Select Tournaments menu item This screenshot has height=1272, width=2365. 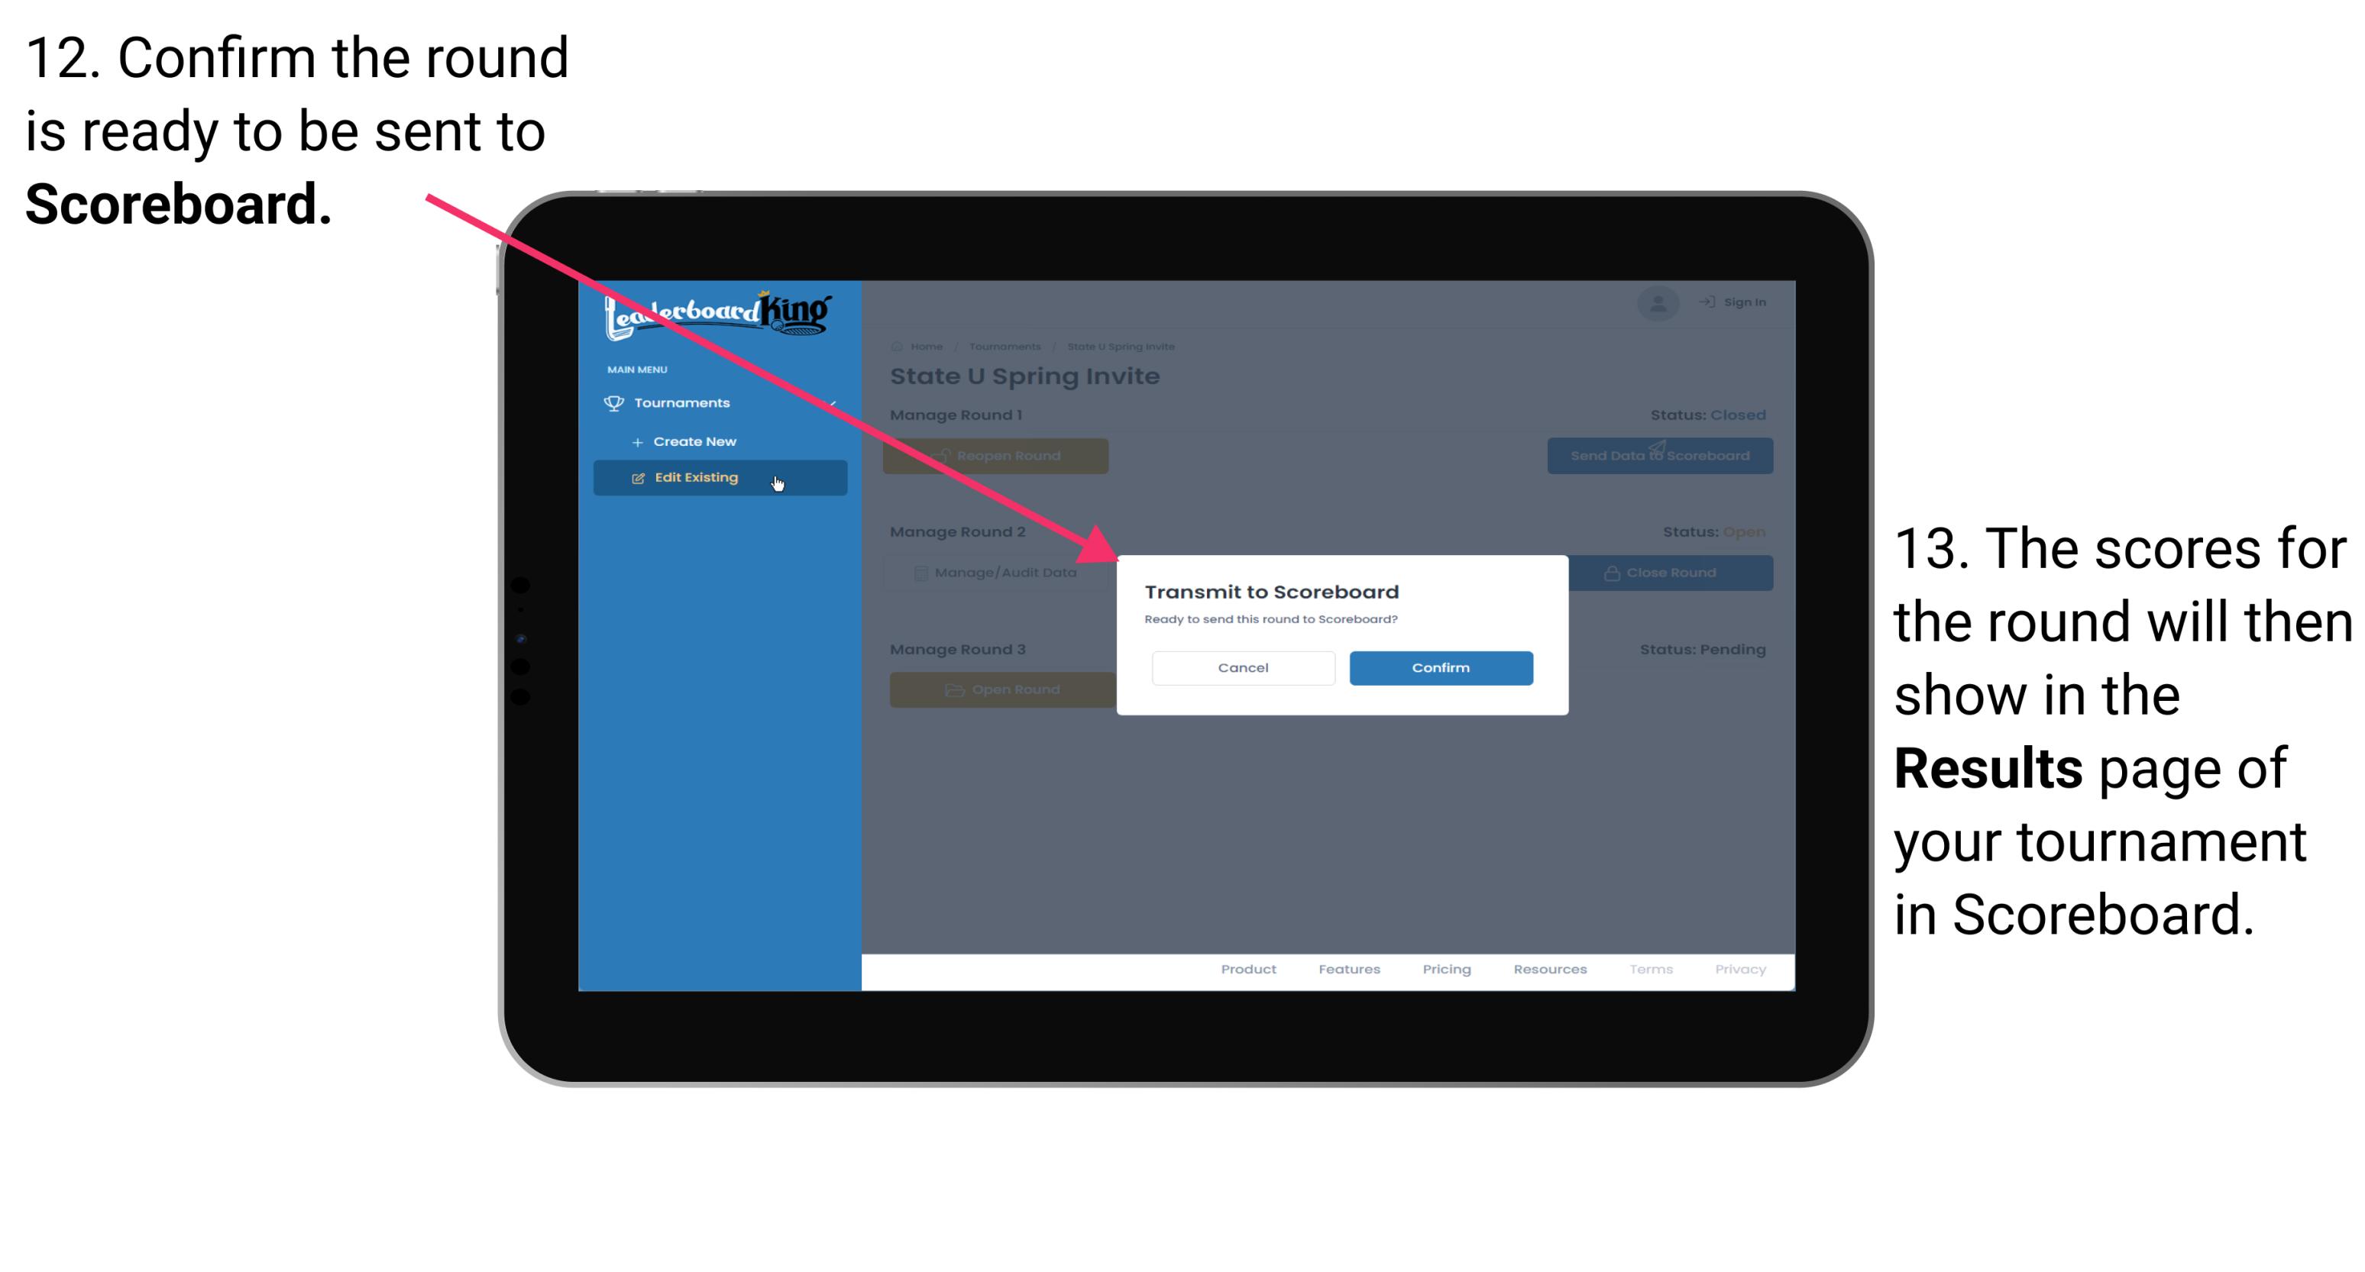pyautogui.click(x=684, y=401)
